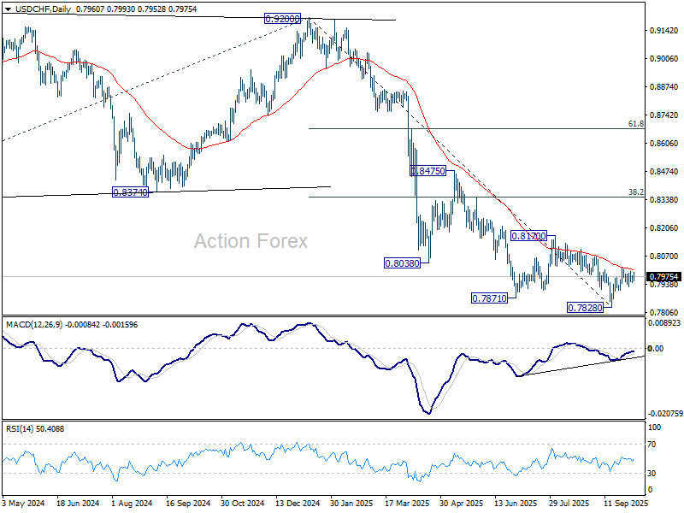Click the Action Forex watermark
The width and height of the screenshot is (684, 513).
pos(251,241)
